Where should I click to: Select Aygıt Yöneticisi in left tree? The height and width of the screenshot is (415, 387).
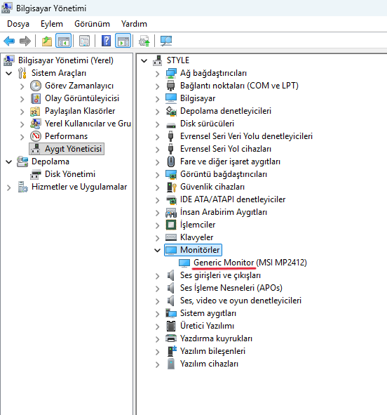67,149
